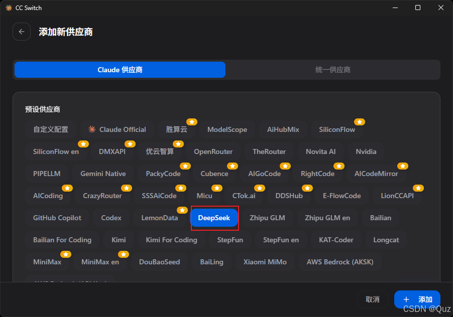Minimize the CC Switch window
The height and width of the screenshot is (317, 453).
(x=395, y=8)
